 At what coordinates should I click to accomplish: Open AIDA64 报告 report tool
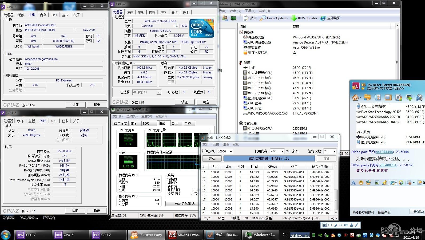(x=250, y=18)
